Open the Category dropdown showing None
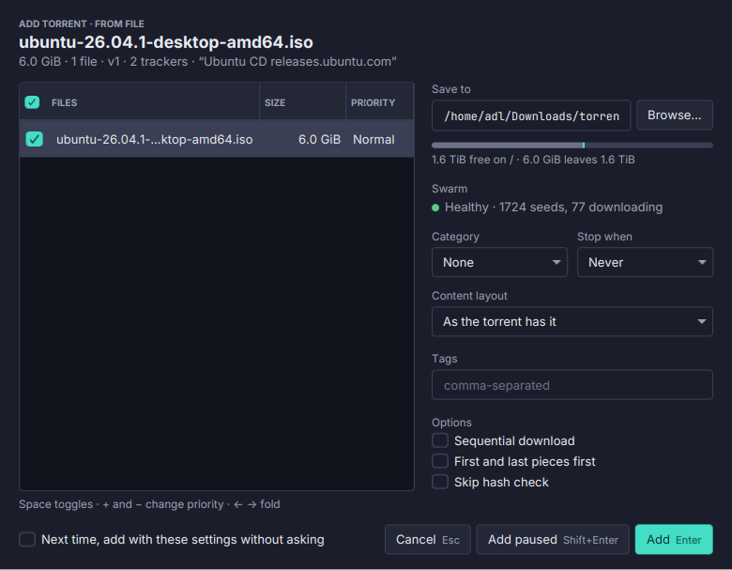Image resolution: width=732 pixels, height=570 pixels. coord(499,262)
